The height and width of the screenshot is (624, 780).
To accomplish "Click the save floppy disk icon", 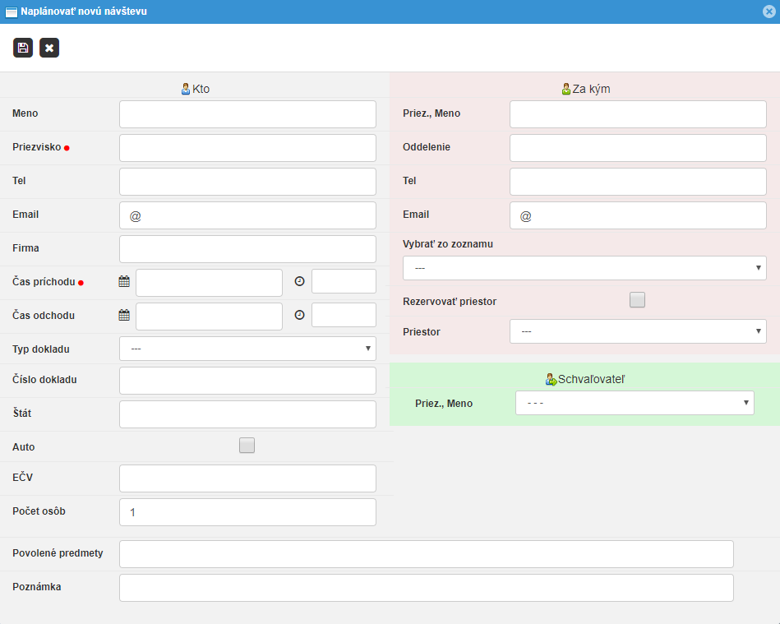I will [x=23, y=48].
